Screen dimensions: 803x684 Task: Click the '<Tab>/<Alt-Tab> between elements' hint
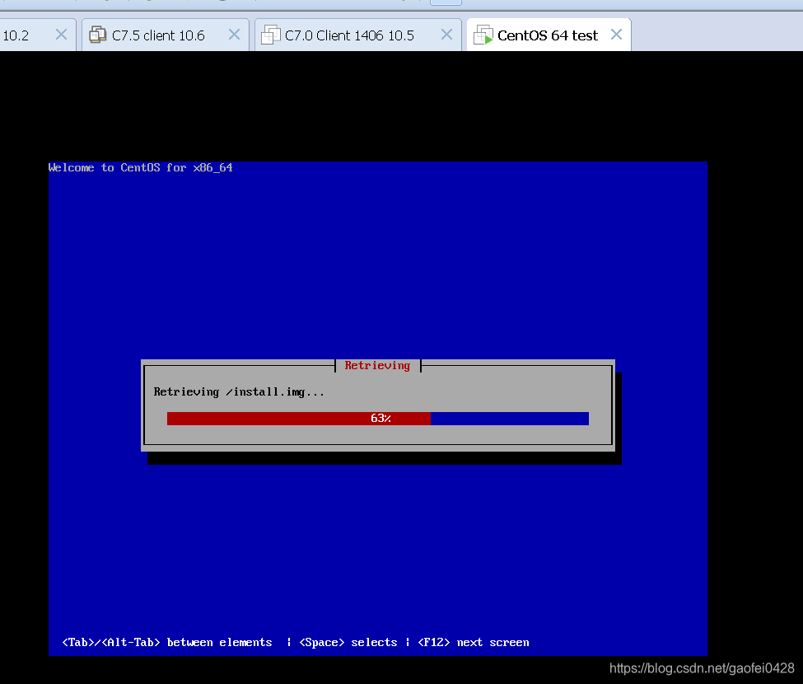(x=167, y=643)
